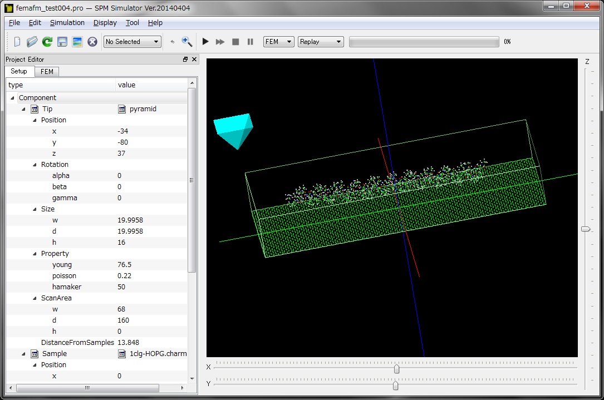Stop the simulation with the square button
Image resolution: width=604 pixels, height=400 pixels.
[235, 42]
